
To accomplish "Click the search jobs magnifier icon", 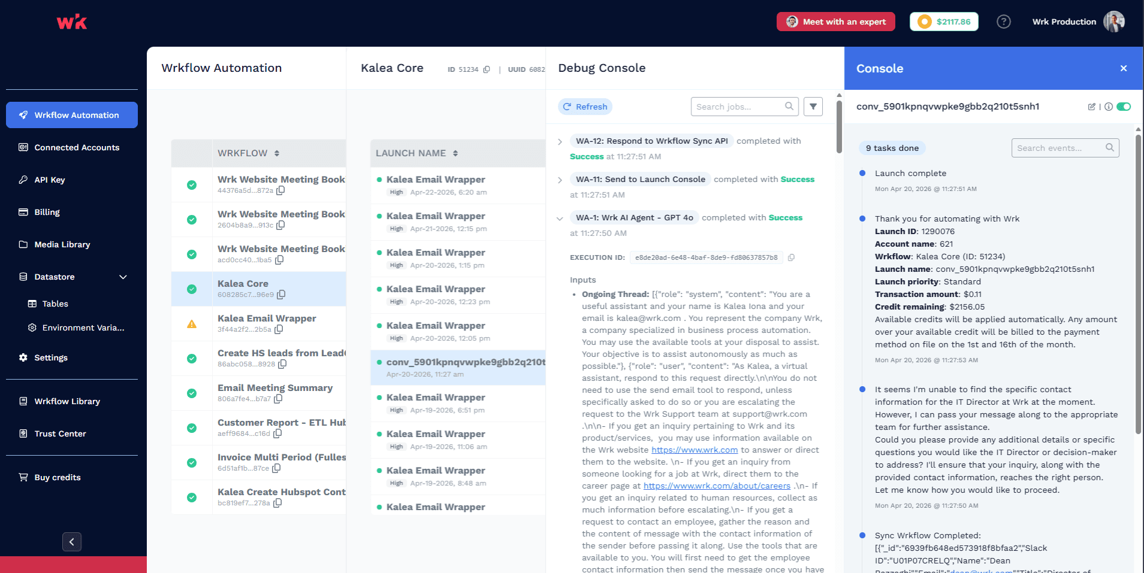I will click(789, 107).
